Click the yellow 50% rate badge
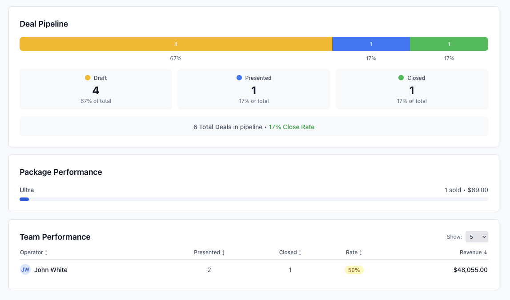 pos(354,270)
